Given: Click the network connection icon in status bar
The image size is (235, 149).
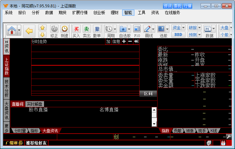Looking at the screenshot, I should tap(209, 143).
